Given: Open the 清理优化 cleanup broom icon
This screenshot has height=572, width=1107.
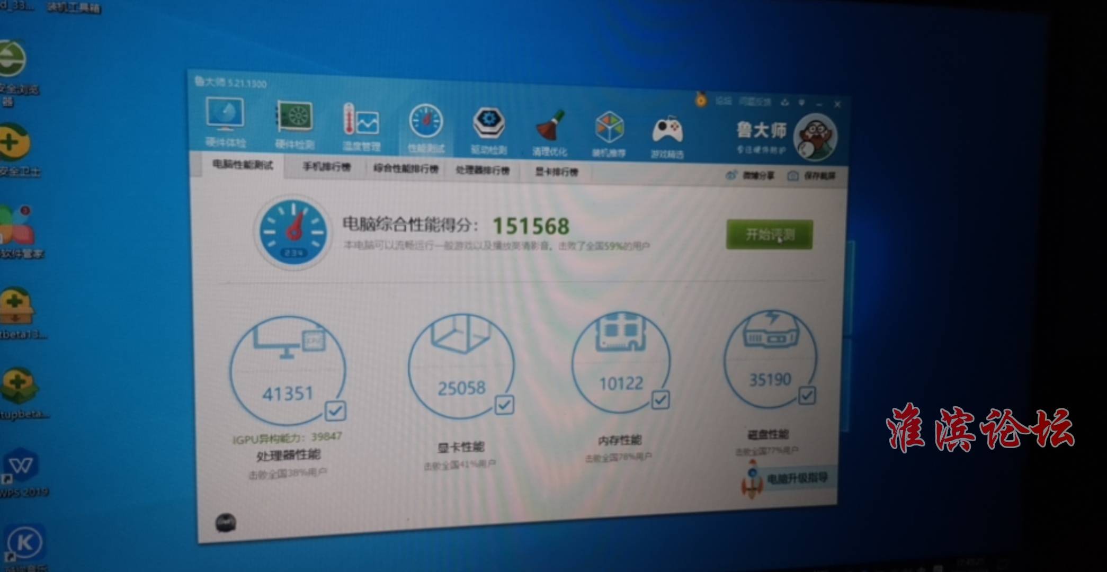Looking at the screenshot, I should [x=550, y=132].
